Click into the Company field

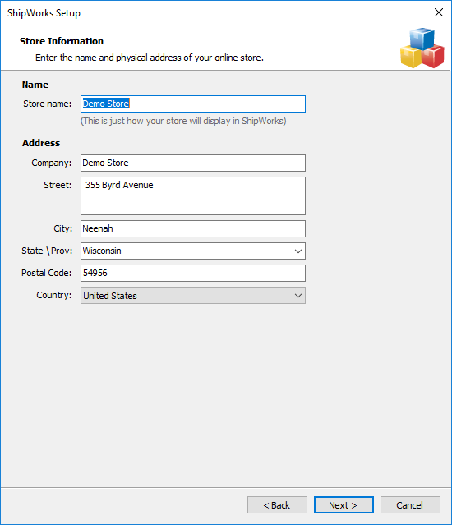[x=193, y=163]
